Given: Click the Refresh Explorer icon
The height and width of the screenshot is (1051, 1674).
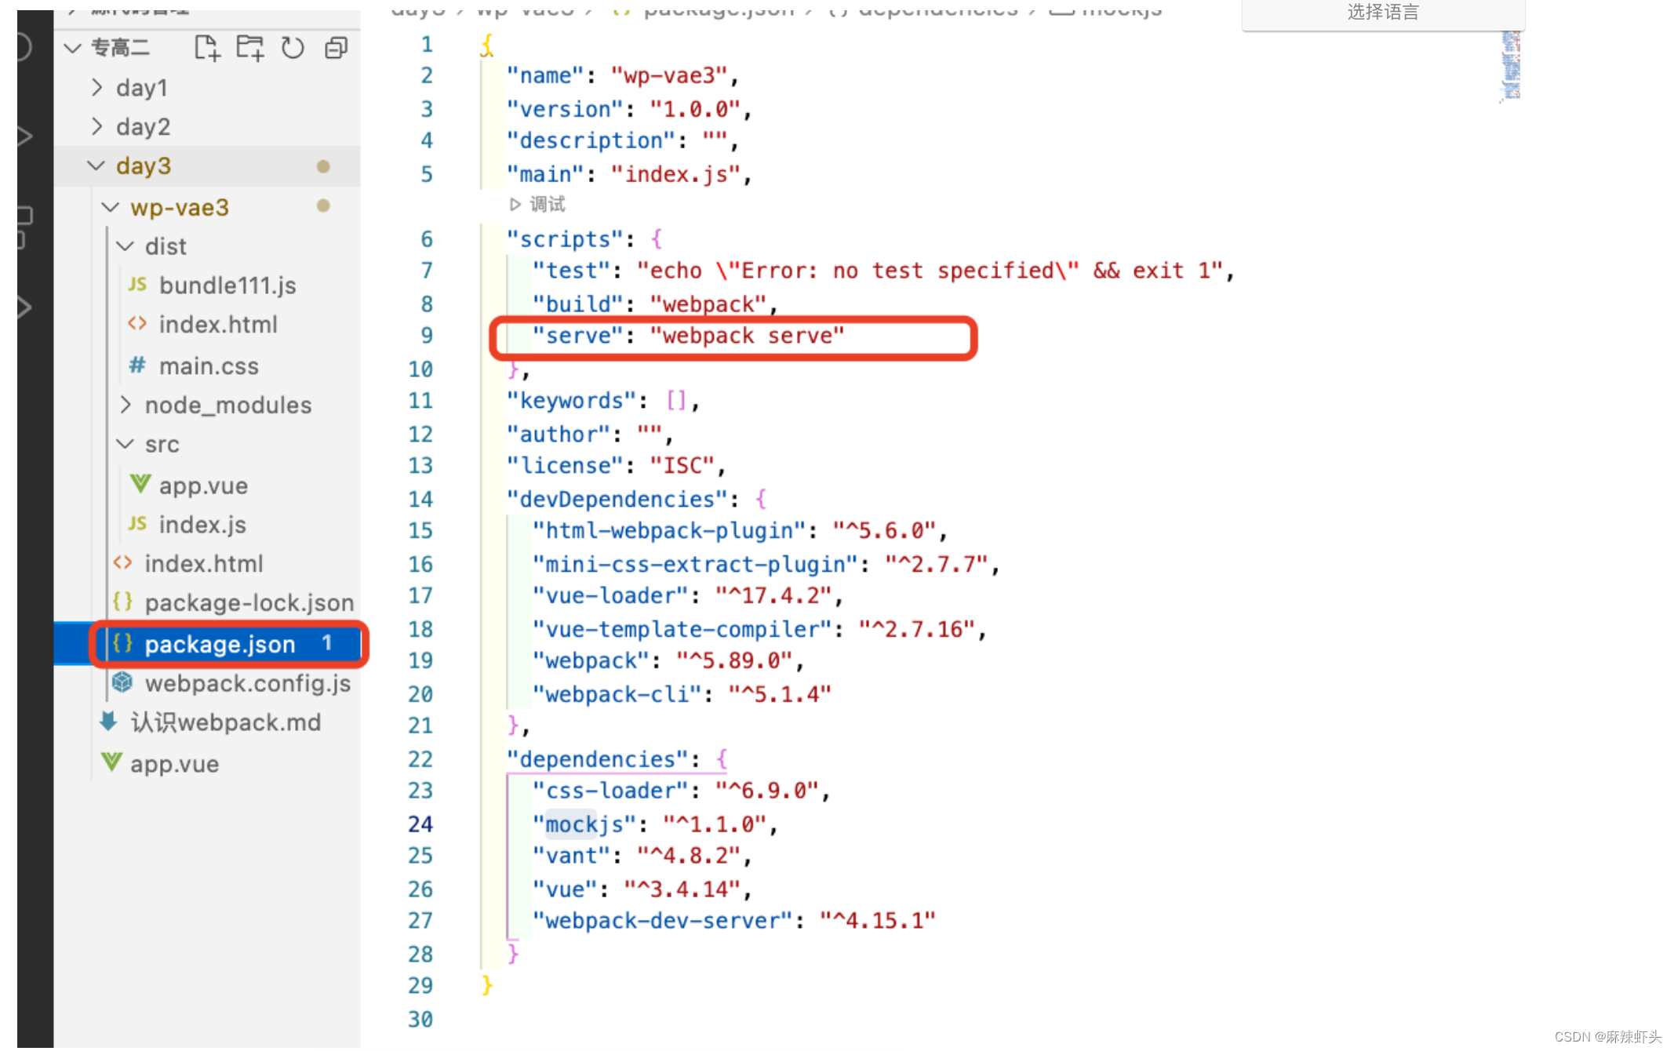Looking at the screenshot, I should pos(293,48).
